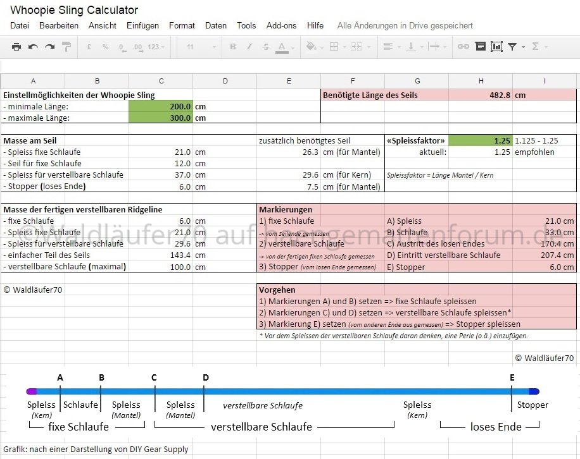Click the Alle Änderungen in Drive gespeichert text
This screenshot has height=459, width=580.
click(405, 26)
